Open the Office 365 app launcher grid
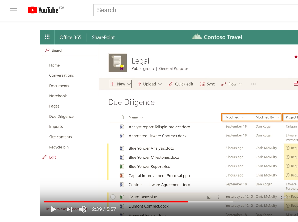 47,37
